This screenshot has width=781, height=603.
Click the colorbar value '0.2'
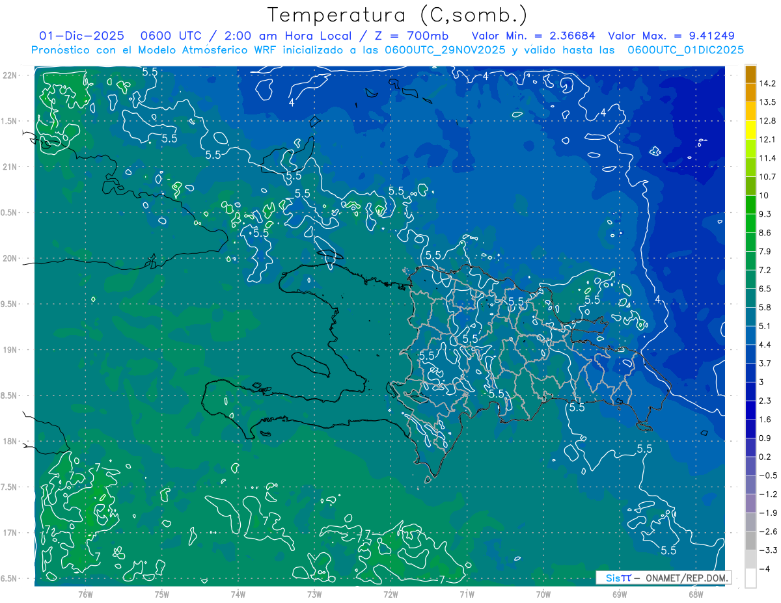tap(766, 457)
